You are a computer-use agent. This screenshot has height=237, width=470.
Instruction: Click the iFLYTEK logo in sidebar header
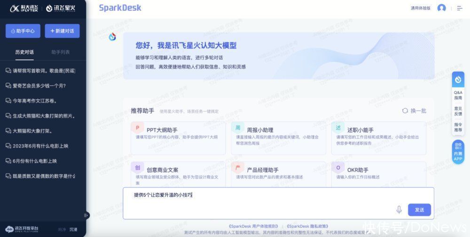point(24,8)
